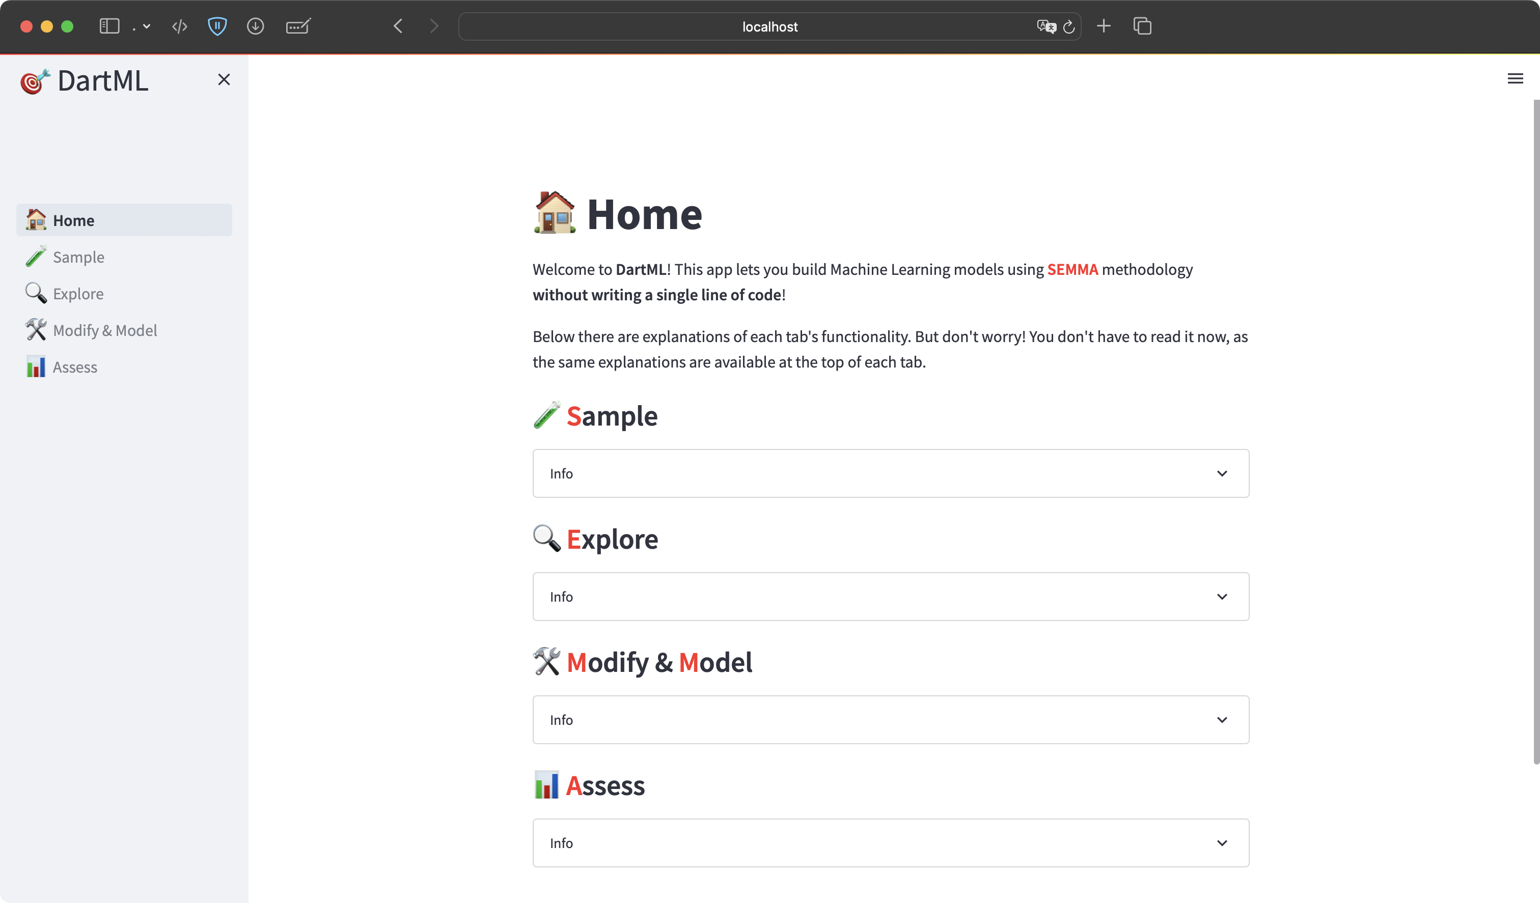Viewport: 1540px width, 903px height.
Task: Click the macOS green fullscreen button
Action: point(67,26)
